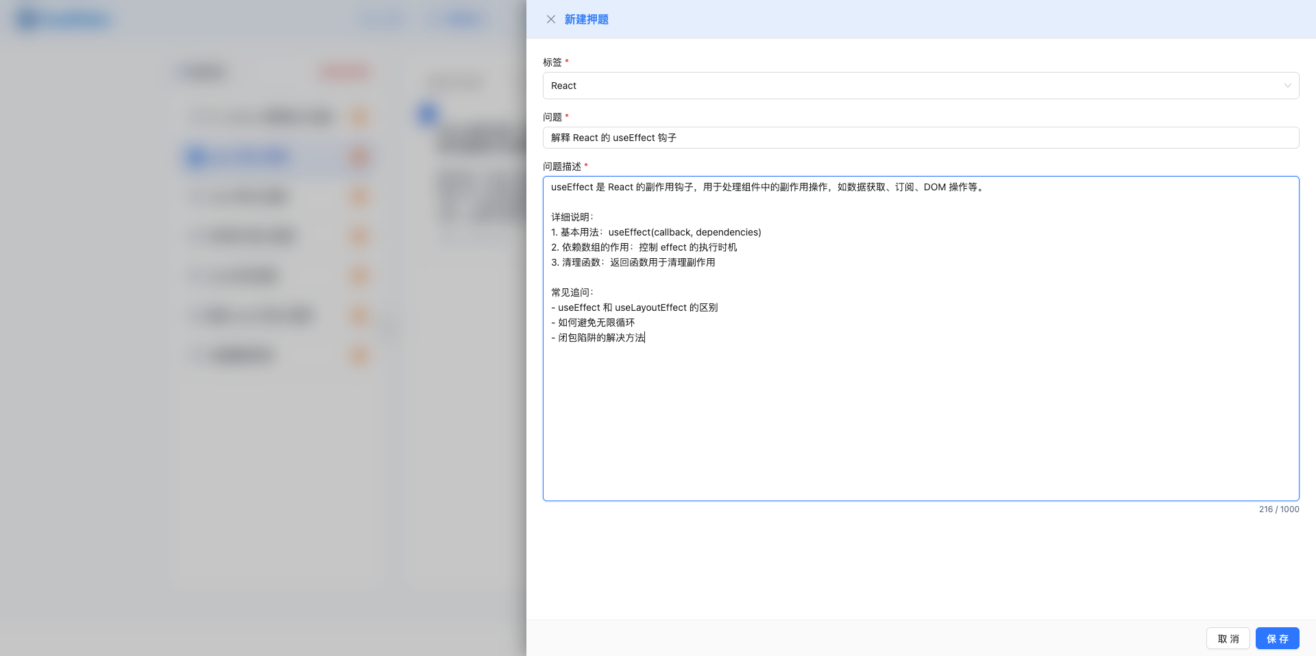Click the orange icon beside the last sidebar entry
Image resolution: width=1316 pixels, height=656 pixels.
[359, 355]
